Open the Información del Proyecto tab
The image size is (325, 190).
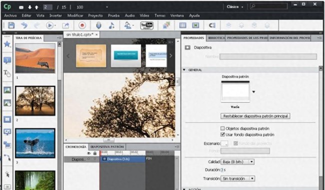pyautogui.click(x=290, y=38)
